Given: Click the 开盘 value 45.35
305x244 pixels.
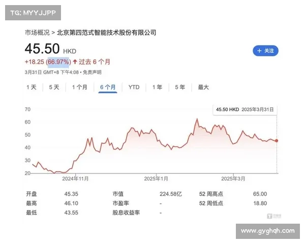Looking at the screenshot, I should coord(71,194).
